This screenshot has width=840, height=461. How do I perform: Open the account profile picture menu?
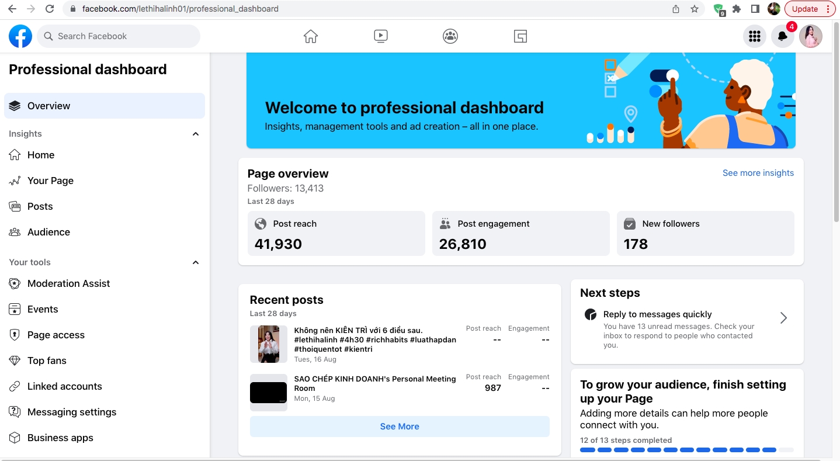[811, 36]
